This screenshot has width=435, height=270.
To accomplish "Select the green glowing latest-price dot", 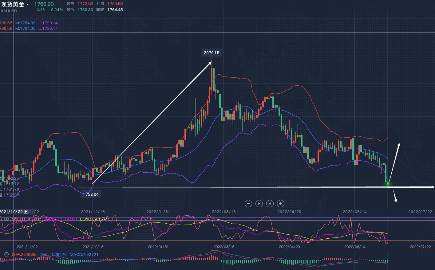I will pyautogui.click(x=388, y=183).
